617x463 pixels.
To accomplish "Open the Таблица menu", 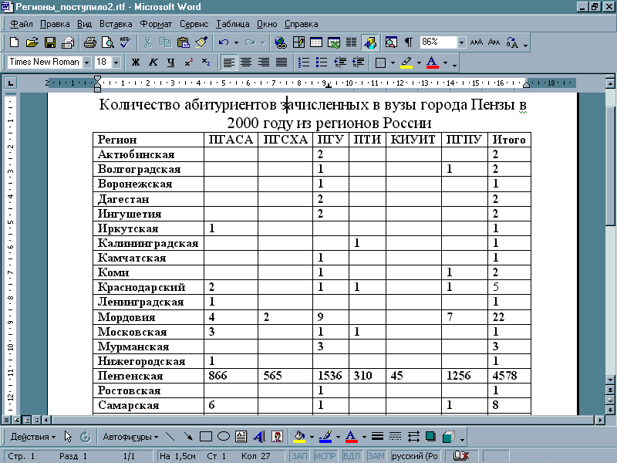I will tap(233, 24).
